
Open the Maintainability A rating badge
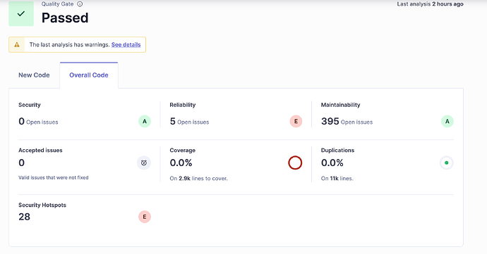[447, 122]
